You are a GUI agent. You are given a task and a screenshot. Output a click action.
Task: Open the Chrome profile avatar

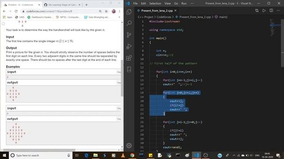click(x=114, y=11)
